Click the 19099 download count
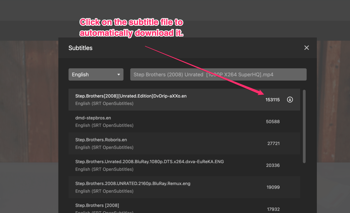This screenshot has height=213, width=350. coord(273,187)
